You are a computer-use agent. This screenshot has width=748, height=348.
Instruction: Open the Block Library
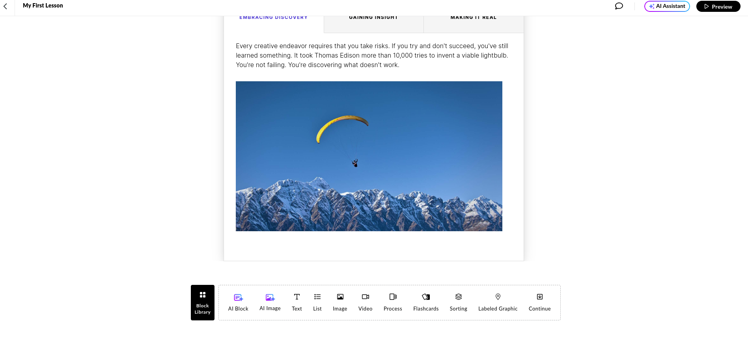tap(203, 303)
